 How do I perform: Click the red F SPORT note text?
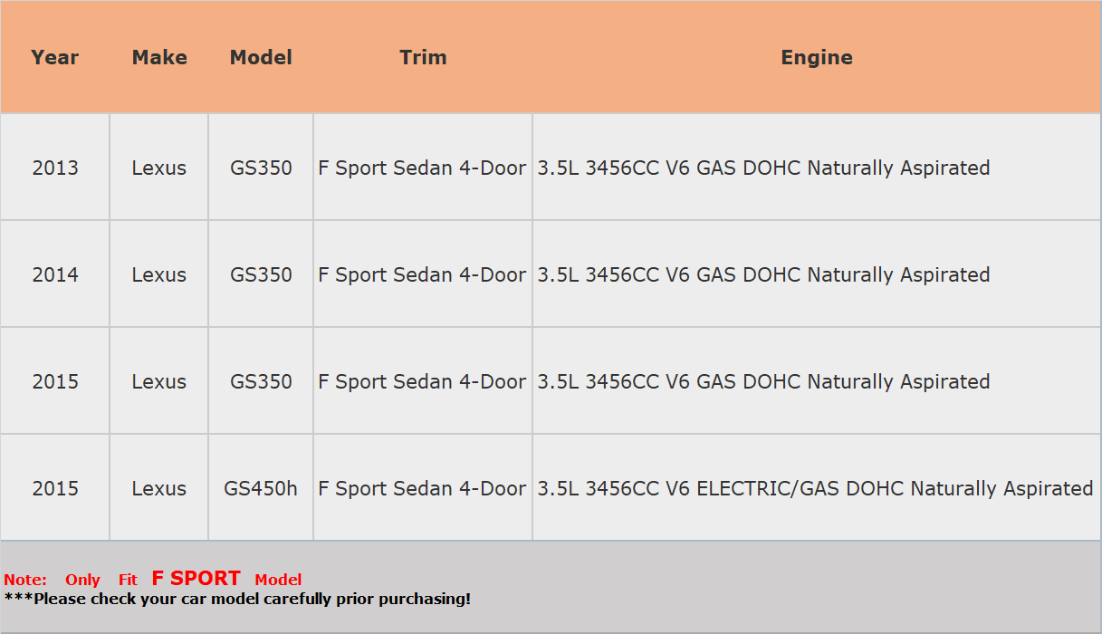click(196, 579)
